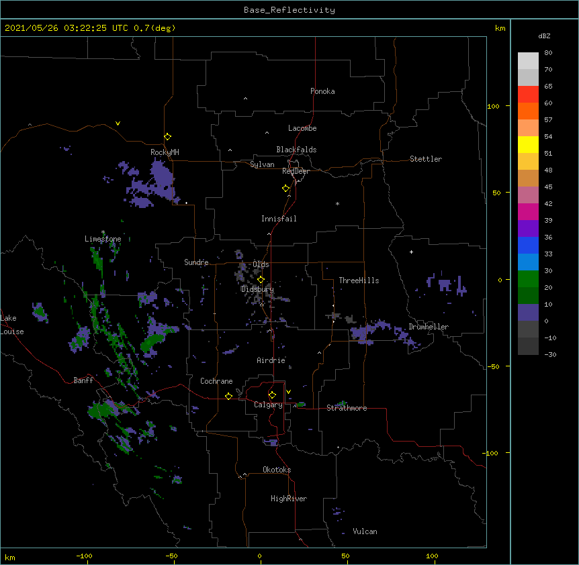The height and width of the screenshot is (565, 579).
Task: Click the RockyMH label on map
Action: (x=165, y=152)
